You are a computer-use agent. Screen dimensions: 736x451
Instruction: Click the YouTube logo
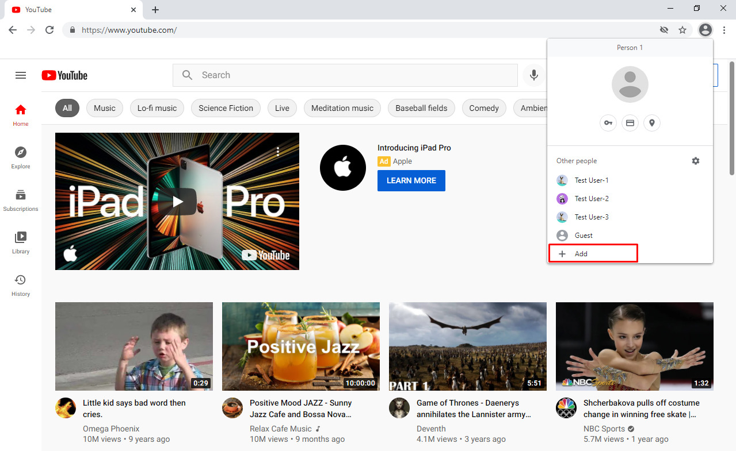pyautogui.click(x=64, y=75)
